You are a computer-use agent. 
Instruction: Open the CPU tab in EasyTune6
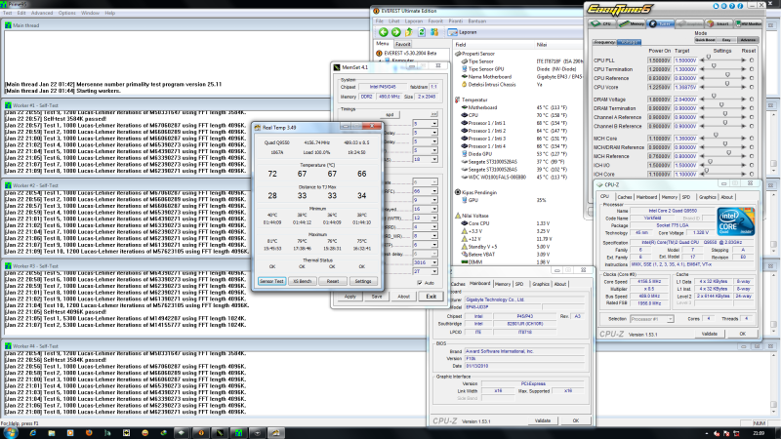(x=601, y=23)
